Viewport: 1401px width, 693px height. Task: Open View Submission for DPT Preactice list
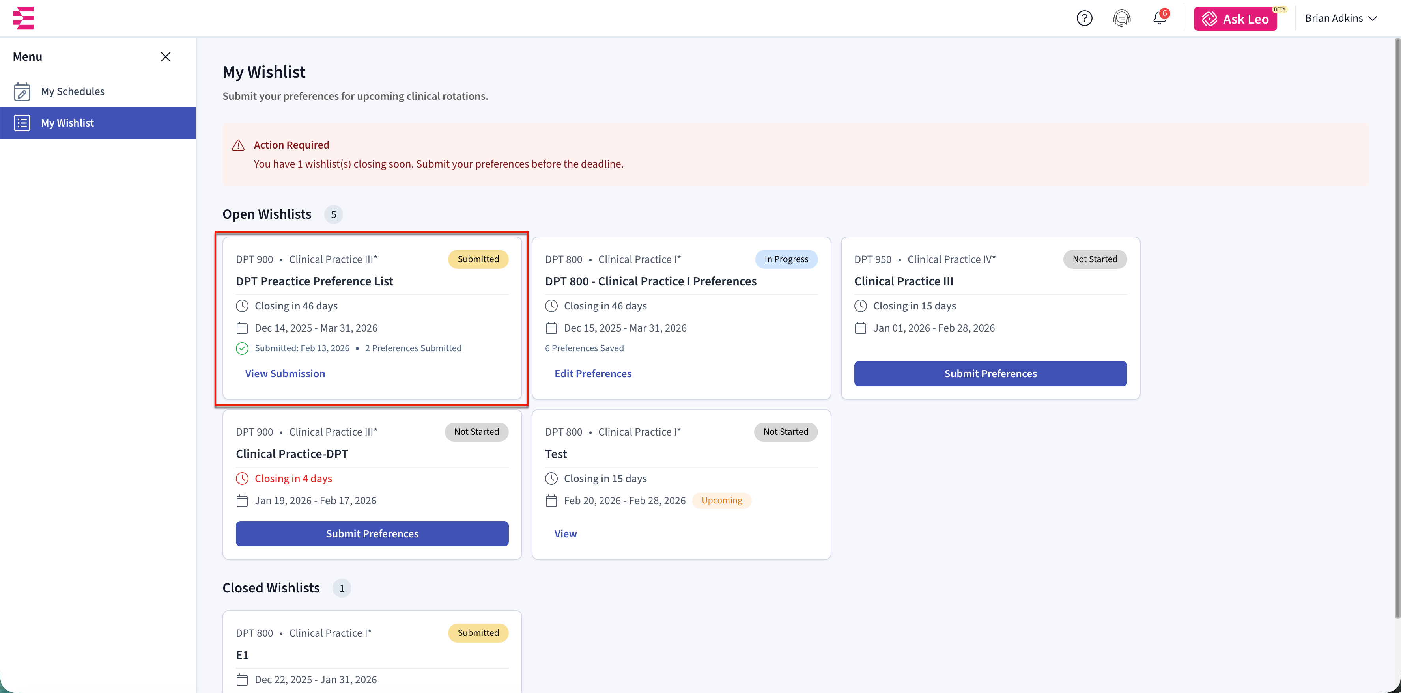click(285, 373)
